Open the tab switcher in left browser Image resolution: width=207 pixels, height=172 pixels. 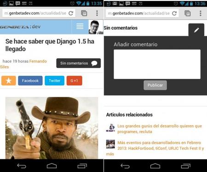pos(84,13)
